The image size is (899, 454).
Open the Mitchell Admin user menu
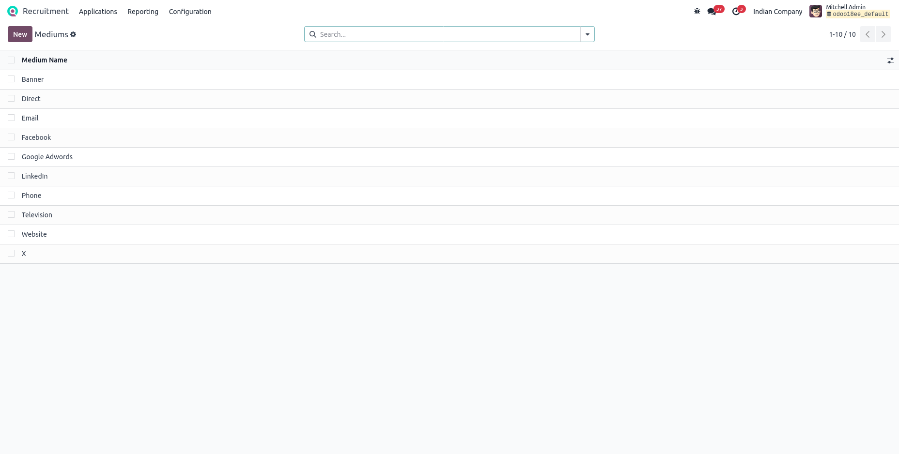(x=850, y=11)
